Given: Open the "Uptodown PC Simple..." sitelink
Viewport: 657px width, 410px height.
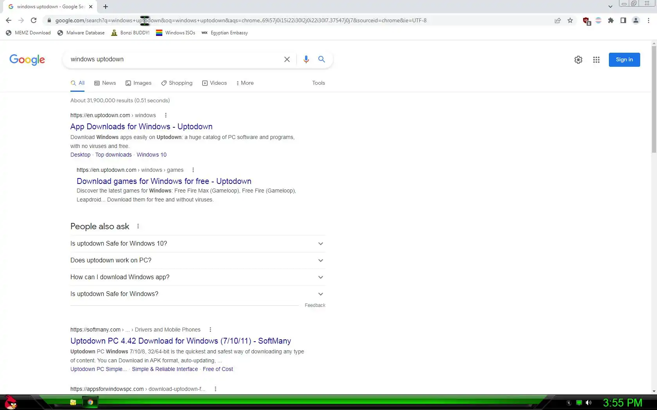Looking at the screenshot, I should point(99,369).
